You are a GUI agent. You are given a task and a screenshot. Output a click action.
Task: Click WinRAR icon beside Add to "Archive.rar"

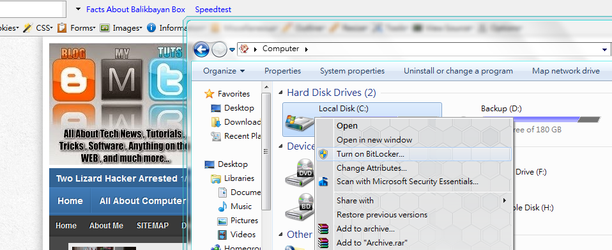tap(323, 242)
